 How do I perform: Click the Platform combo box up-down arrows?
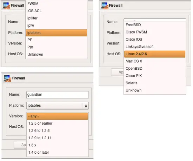(x=86, y=106)
